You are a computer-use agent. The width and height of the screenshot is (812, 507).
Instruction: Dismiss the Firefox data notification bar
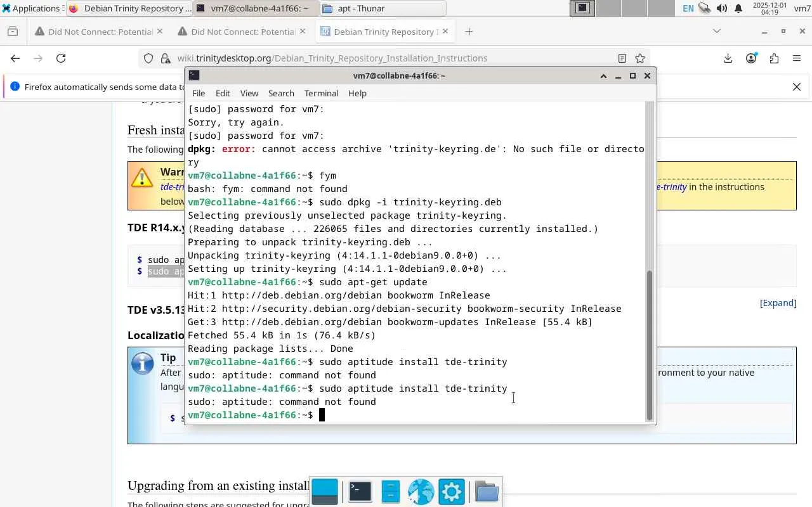coord(797,87)
